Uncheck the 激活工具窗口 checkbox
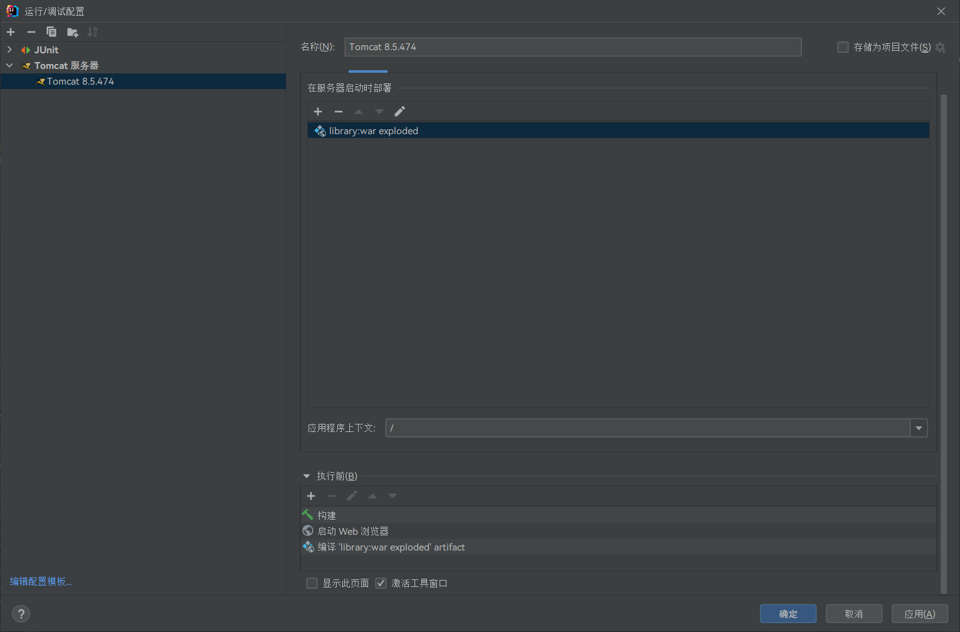The height and width of the screenshot is (632, 960). tap(381, 583)
